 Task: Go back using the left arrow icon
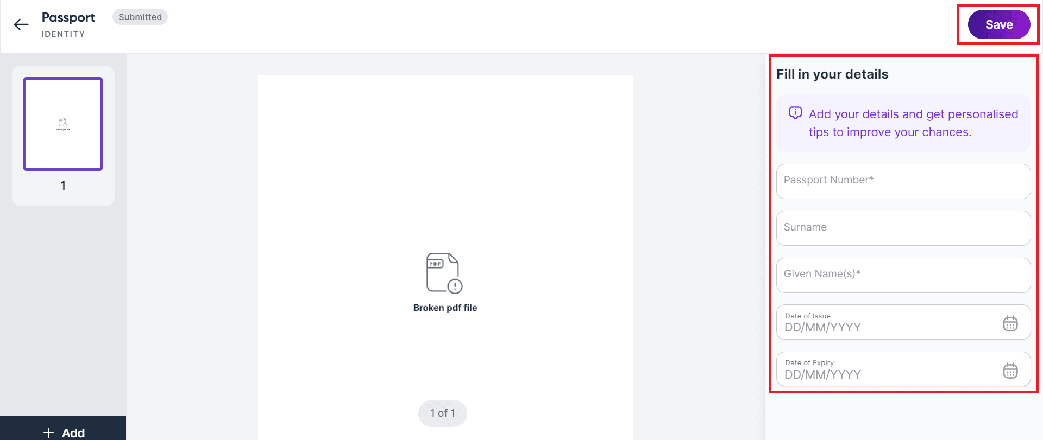21,24
